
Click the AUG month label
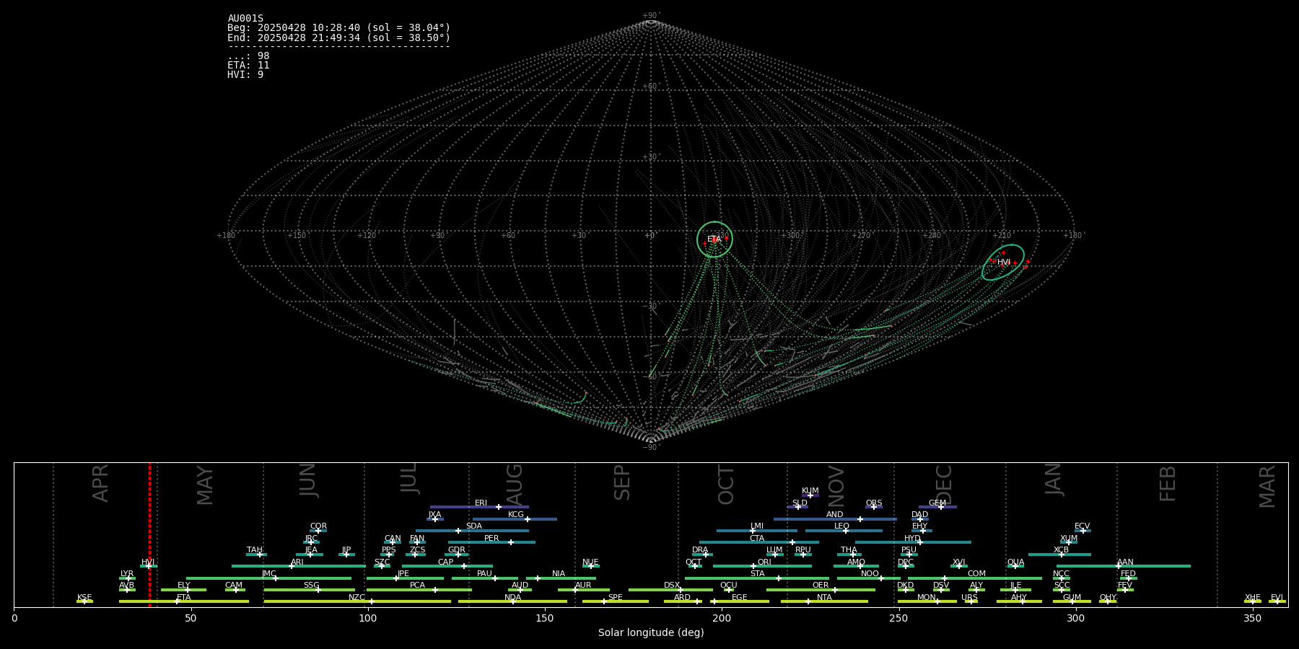coord(514,485)
